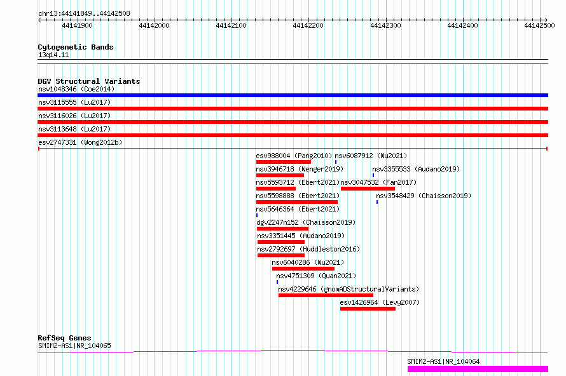
Task: Open the nsv3113648 (Lu2017) label
Action: (x=74, y=129)
